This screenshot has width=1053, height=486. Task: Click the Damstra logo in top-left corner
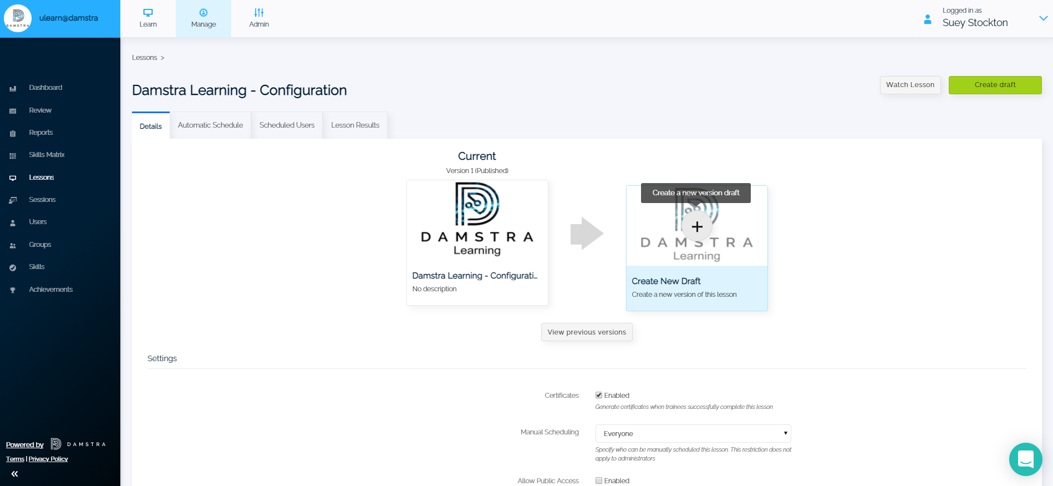click(x=18, y=18)
